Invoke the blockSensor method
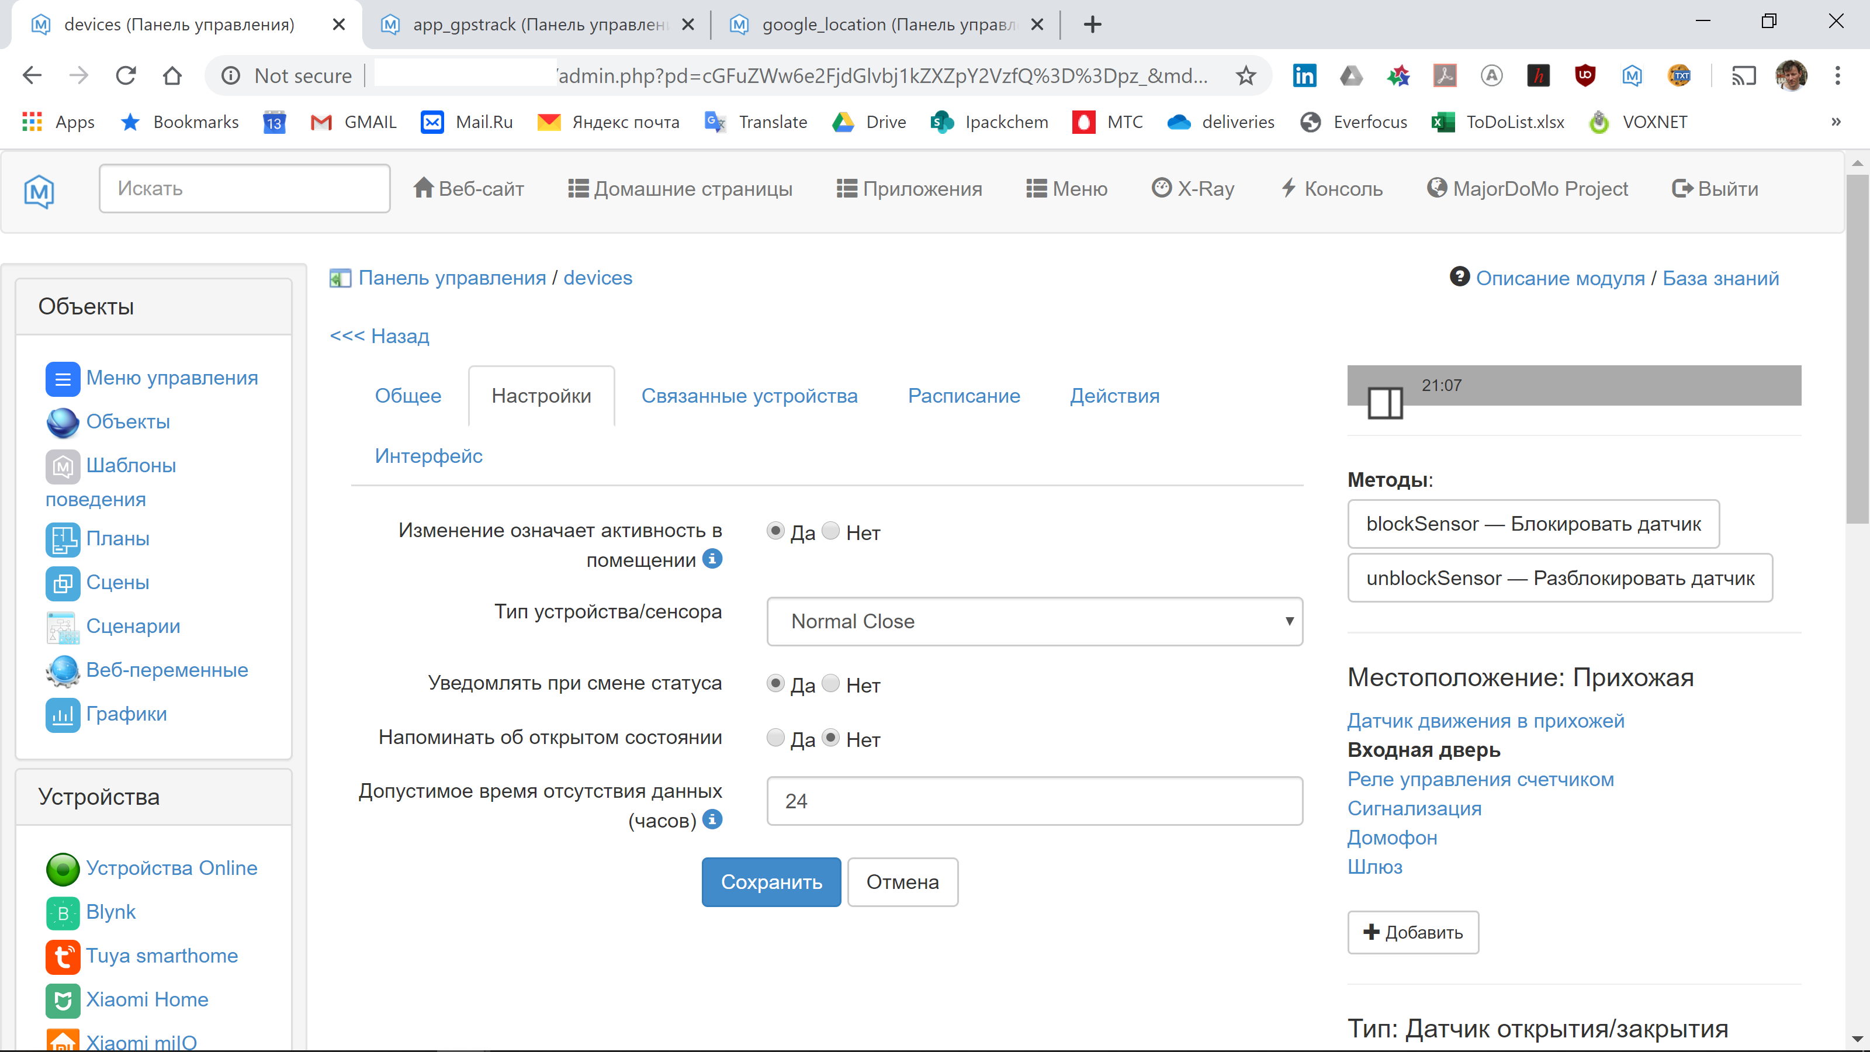1870x1052 pixels. pos(1534,524)
